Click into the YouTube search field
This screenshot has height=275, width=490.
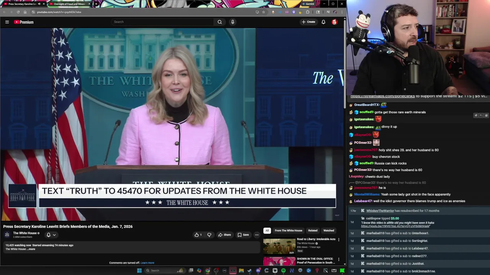pyautogui.click(x=163, y=22)
